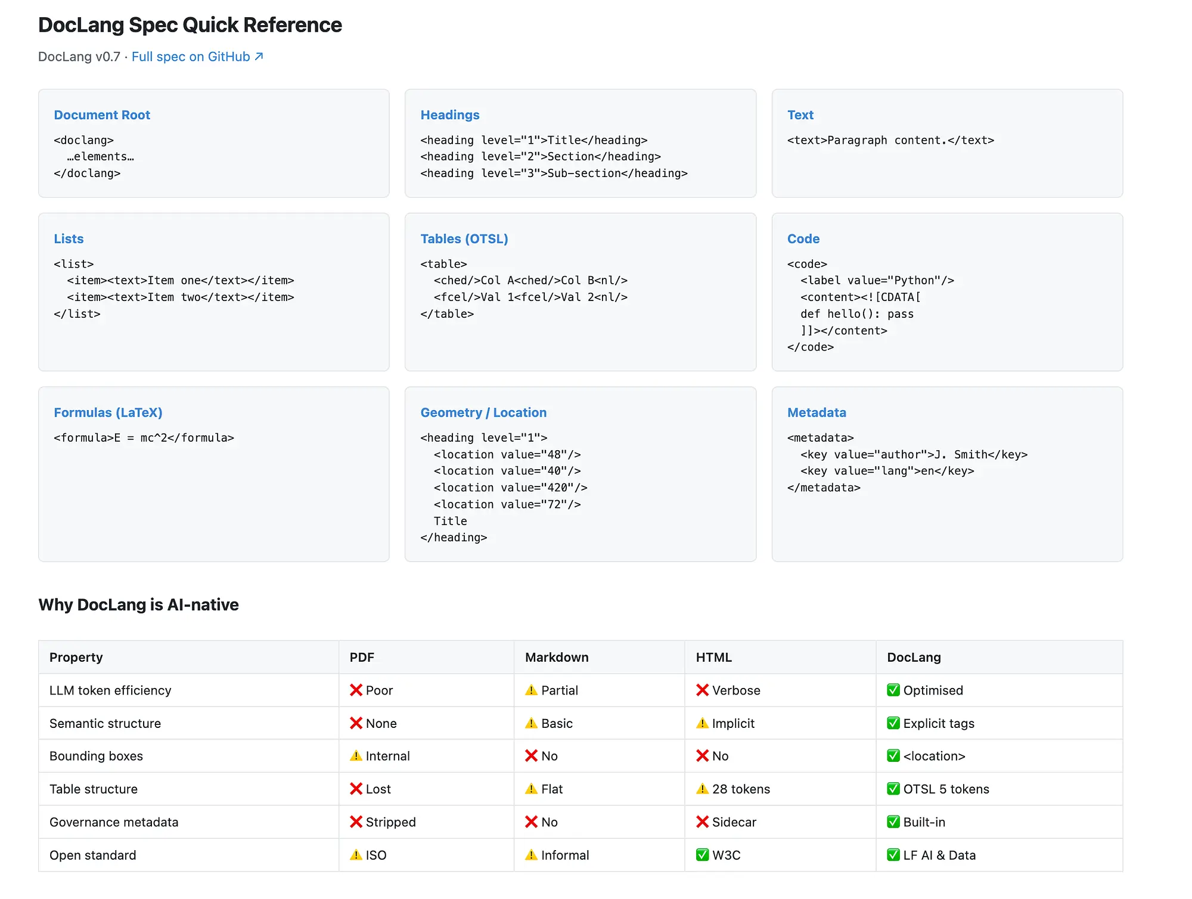Click the warning icon next to Basic
Screen dimensions: 1192x899
coord(531,723)
